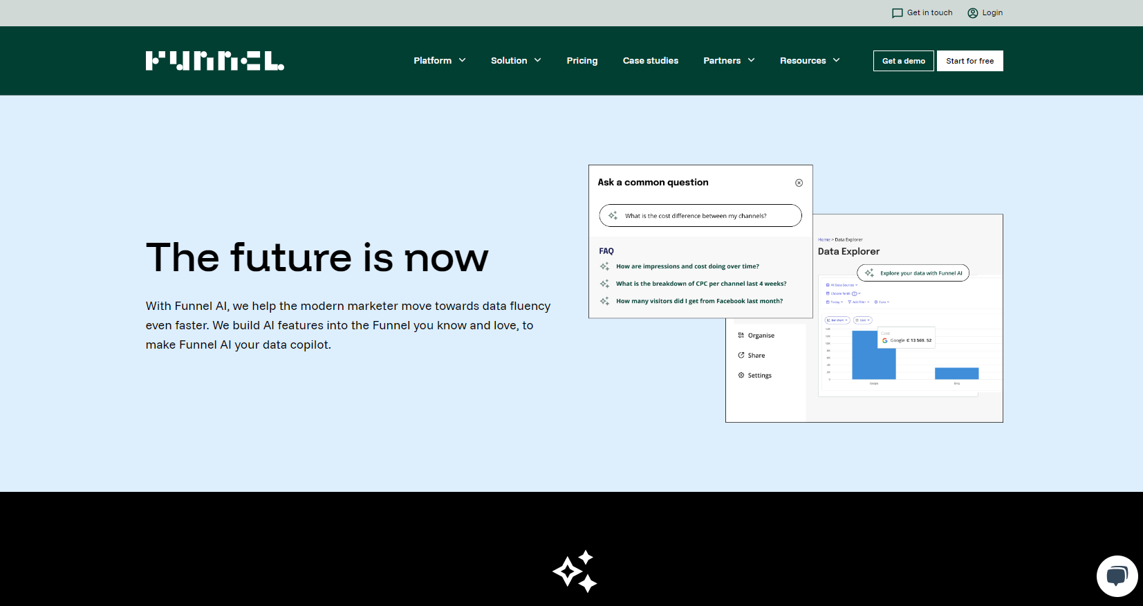Click the Login link
This screenshot has height=606, width=1143.
pos(992,12)
